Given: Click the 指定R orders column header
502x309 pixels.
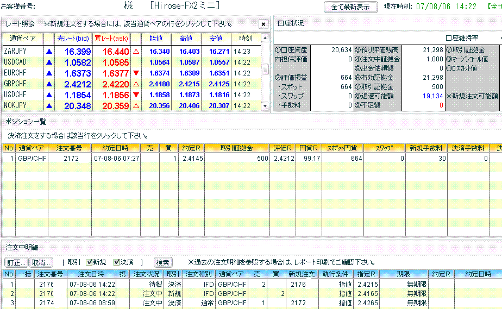Looking at the screenshot, I should pyautogui.click(x=366, y=274).
